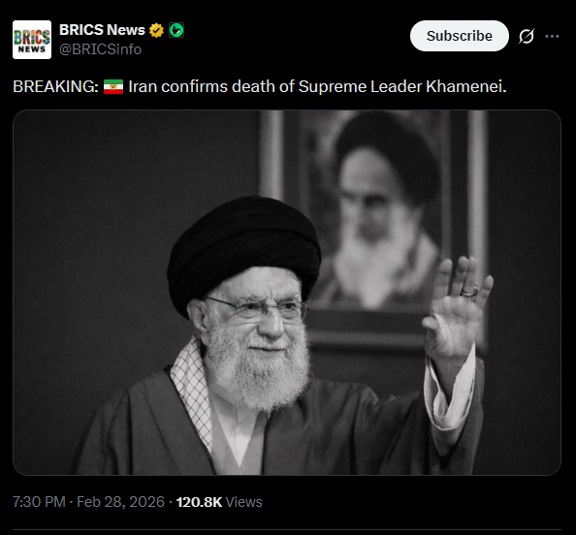Open the @BRICSinfo handle link
This screenshot has width=576, height=535.
100,49
